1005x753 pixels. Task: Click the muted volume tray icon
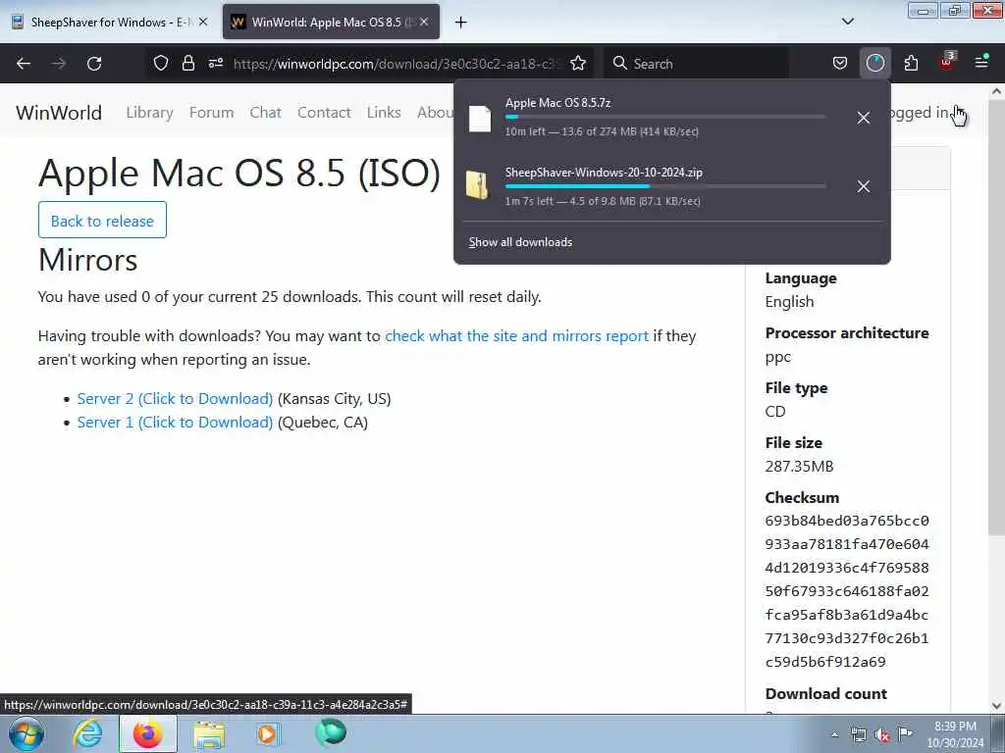point(882,735)
